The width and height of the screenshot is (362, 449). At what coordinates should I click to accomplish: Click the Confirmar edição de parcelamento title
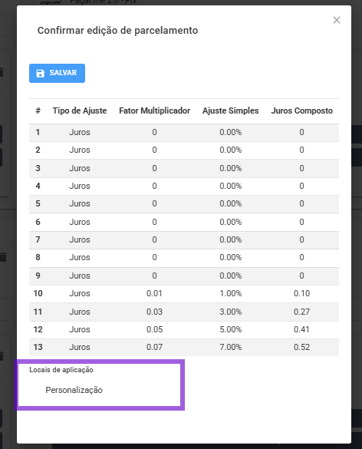(117, 31)
